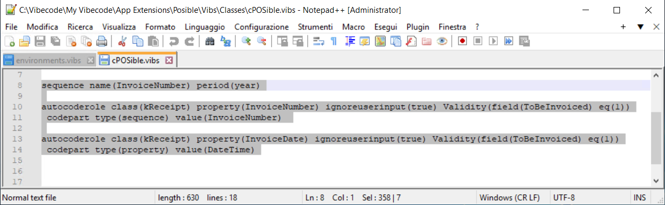Open a file using folder icon
Image resolution: width=665 pixels, height=205 pixels.
point(25,41)
